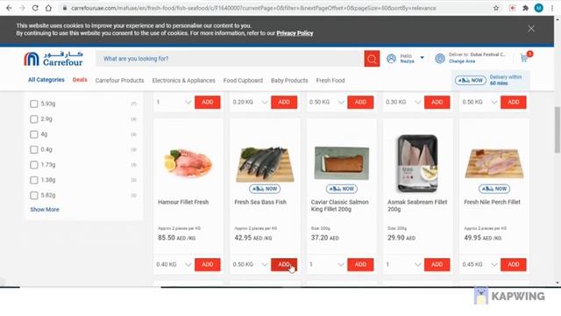Tick the 5.82g filter checkbox

coord(34,195)
